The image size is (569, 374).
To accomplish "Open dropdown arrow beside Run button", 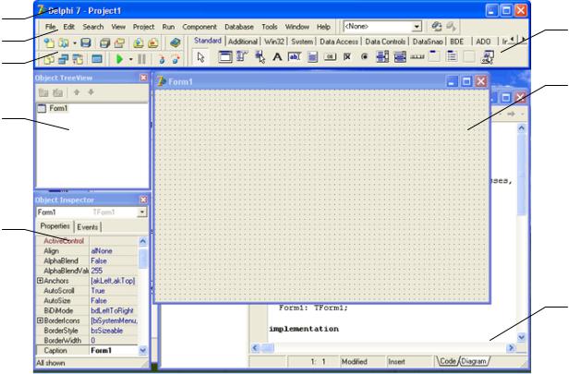I will [130, 59].
